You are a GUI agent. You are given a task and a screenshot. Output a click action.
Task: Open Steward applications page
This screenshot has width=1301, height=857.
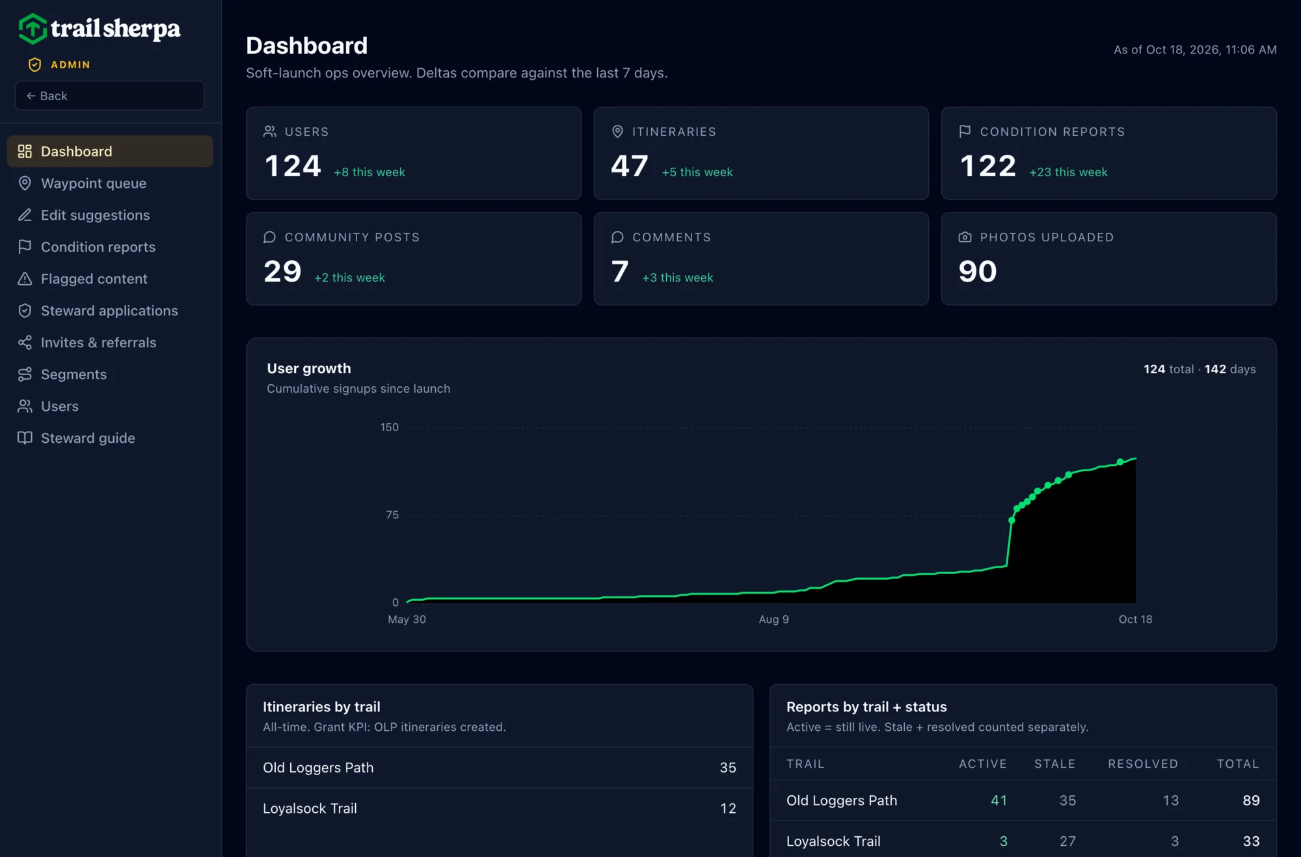[110, 310]
